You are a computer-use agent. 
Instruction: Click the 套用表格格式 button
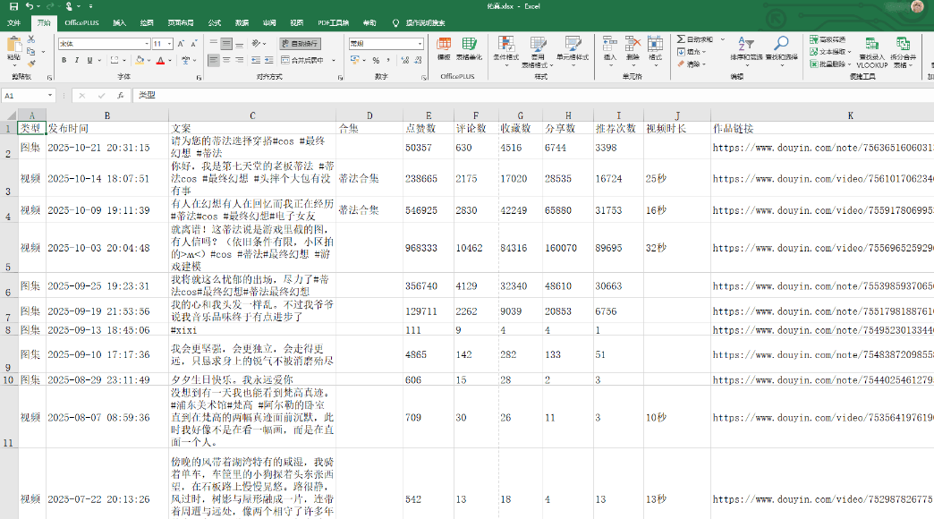538,45
